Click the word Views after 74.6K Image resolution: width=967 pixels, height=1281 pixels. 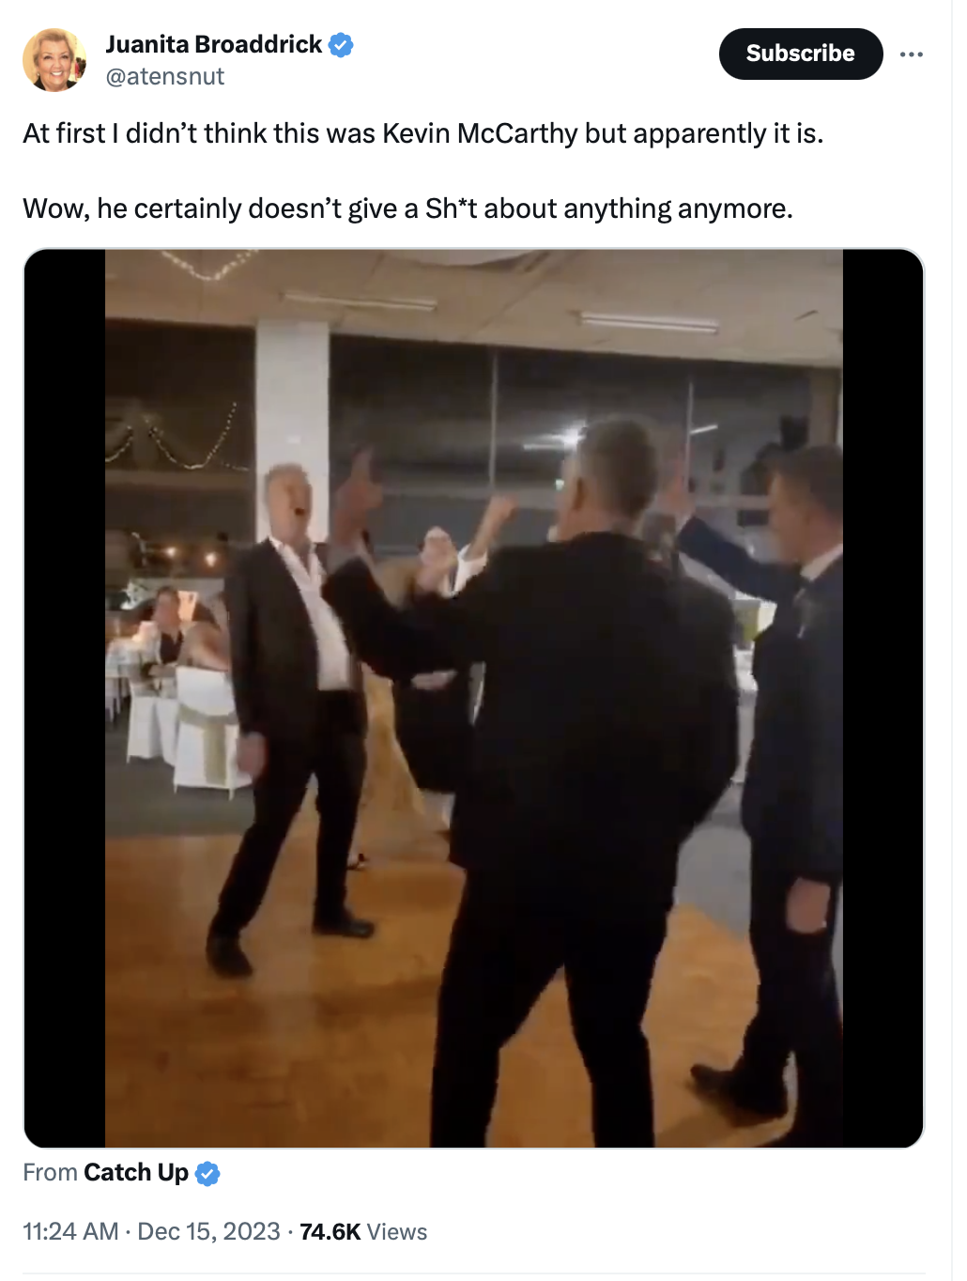(x=397, y=1231)
